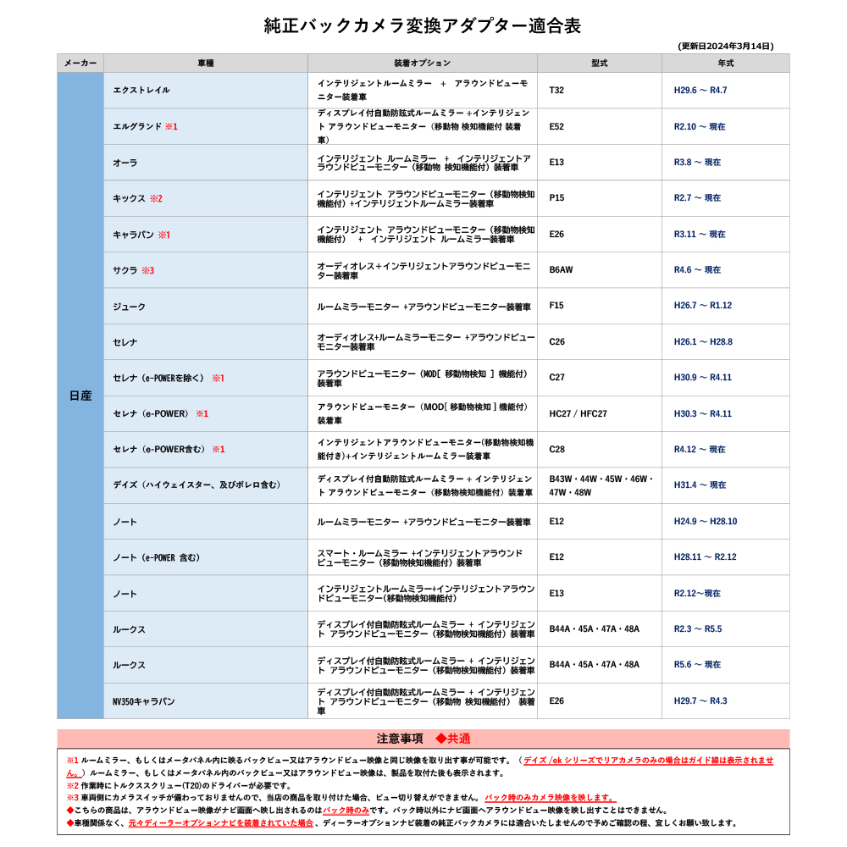Click model code B6AW
847x847 pixels.
point(561,269)
